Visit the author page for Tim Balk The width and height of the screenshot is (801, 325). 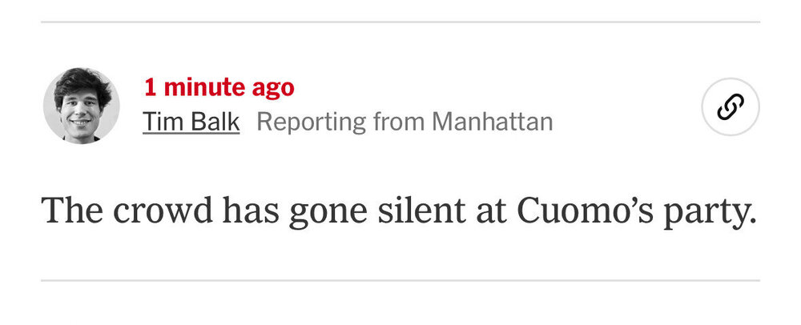(x=191, y=122)
